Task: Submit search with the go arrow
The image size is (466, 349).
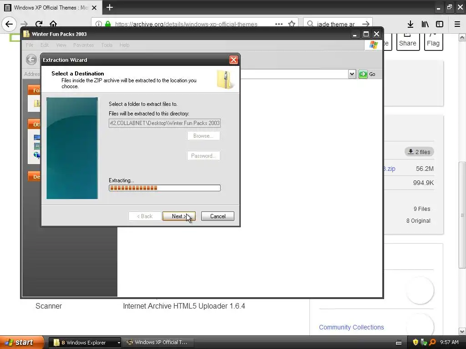Action: [366, 24]
